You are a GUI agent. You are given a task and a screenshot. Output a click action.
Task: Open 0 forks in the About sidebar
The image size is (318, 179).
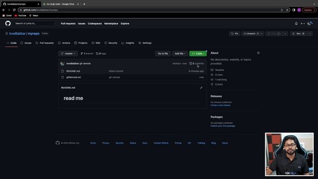click(x=217, y=85)
